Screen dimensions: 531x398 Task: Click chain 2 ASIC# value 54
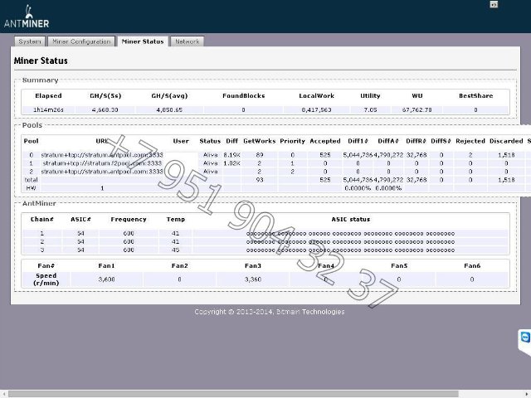[80, 241]
